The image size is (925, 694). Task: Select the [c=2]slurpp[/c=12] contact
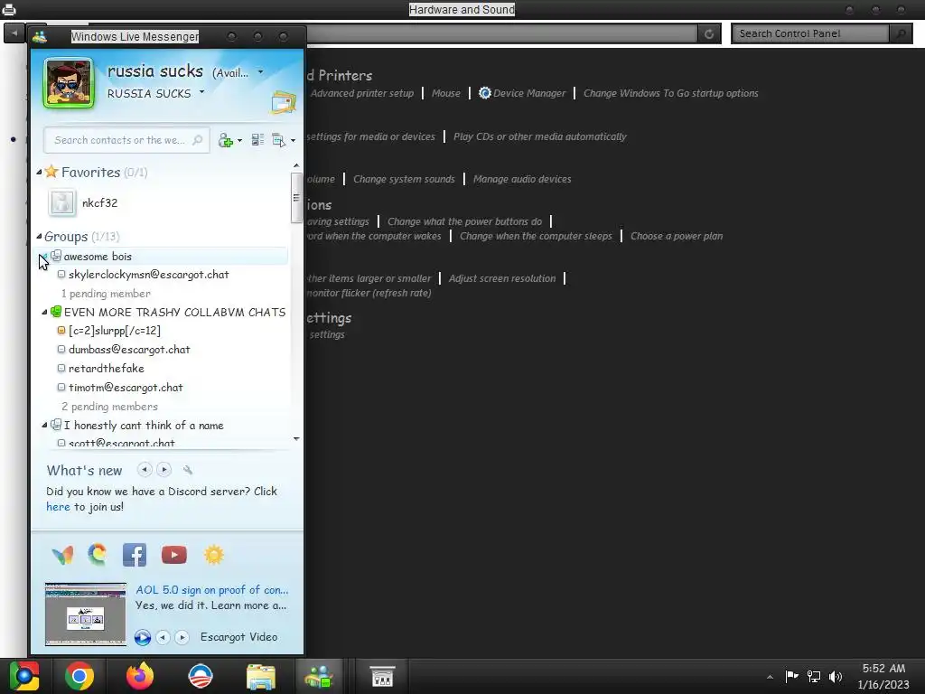(x=114, y=331)
